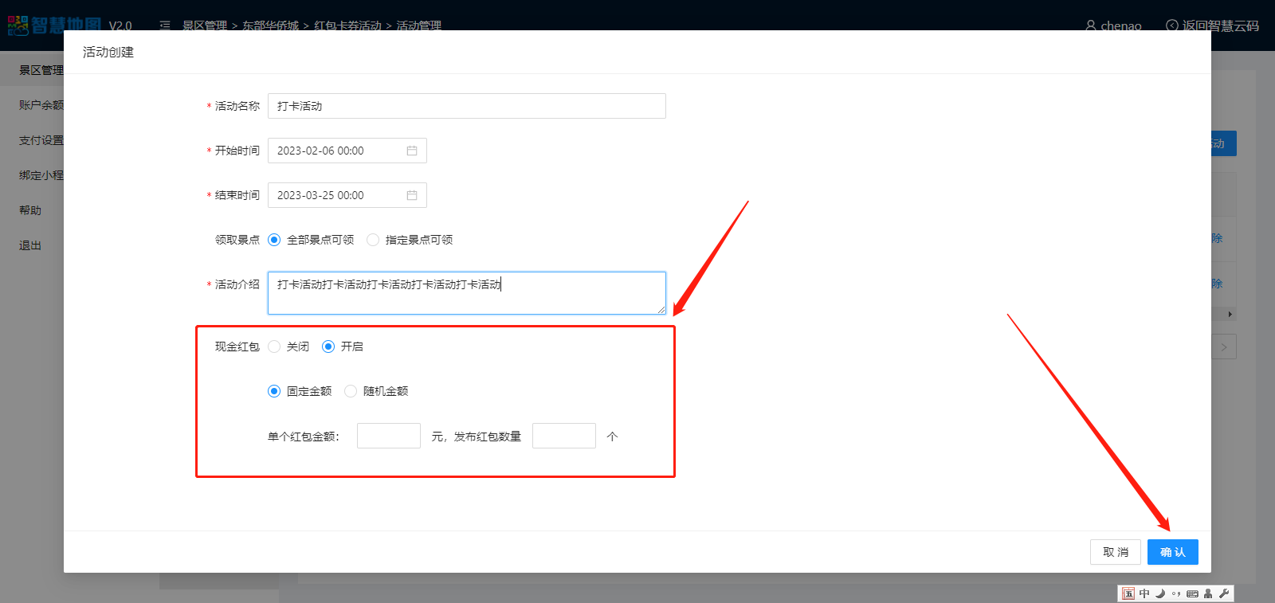Click the user icon in IME toolbar

(1208, 593)
